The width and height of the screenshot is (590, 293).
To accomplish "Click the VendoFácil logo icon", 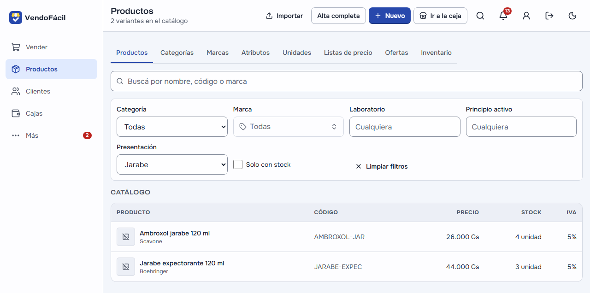I will [x=16, y=18].
